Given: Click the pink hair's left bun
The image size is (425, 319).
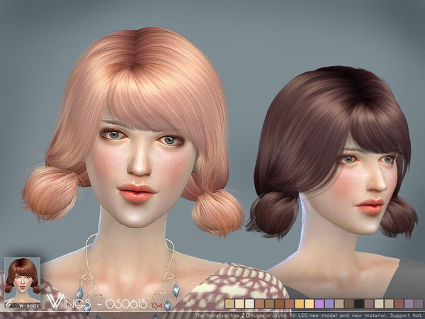Looking at the screenshot, I should [48, 193].
